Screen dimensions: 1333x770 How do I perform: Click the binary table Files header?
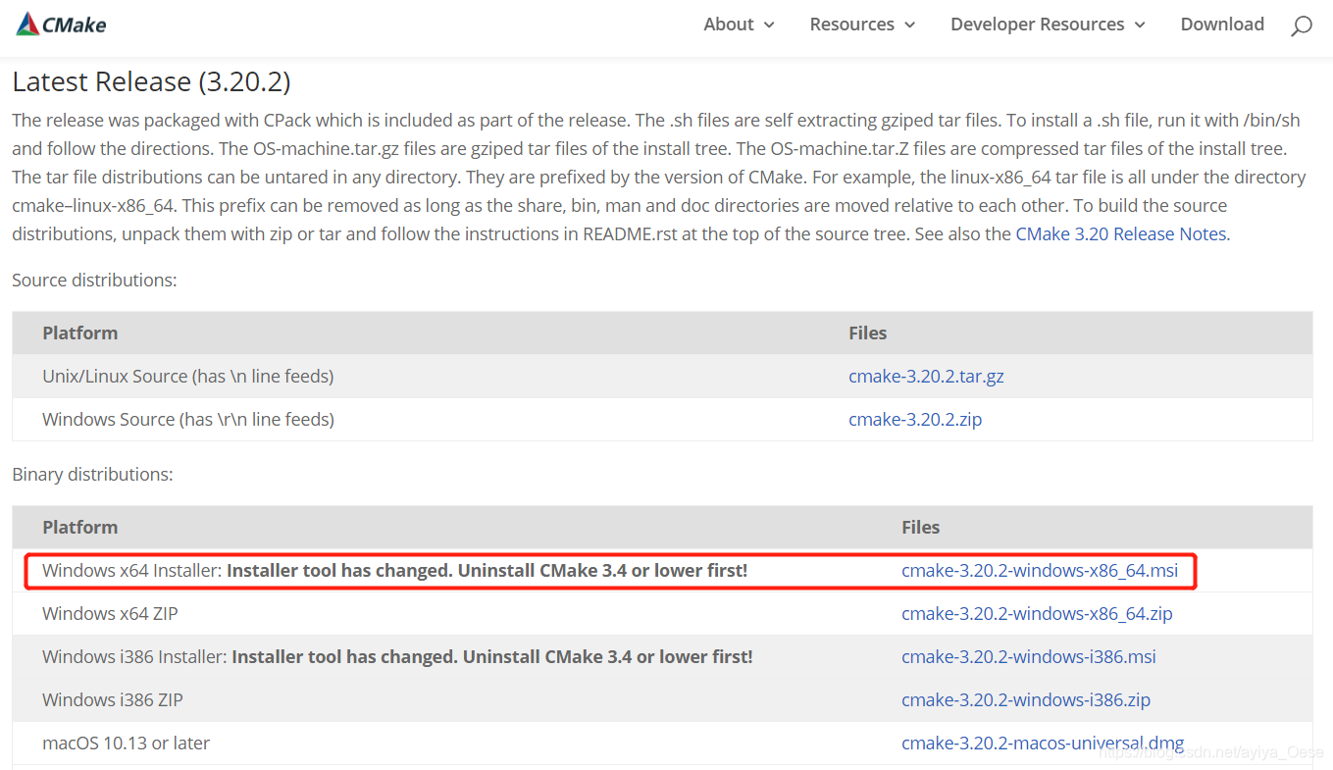click(x=920, y=527)
